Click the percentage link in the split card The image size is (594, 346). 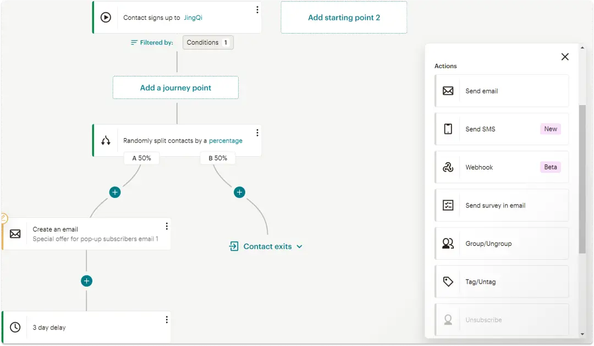(226, 141)
